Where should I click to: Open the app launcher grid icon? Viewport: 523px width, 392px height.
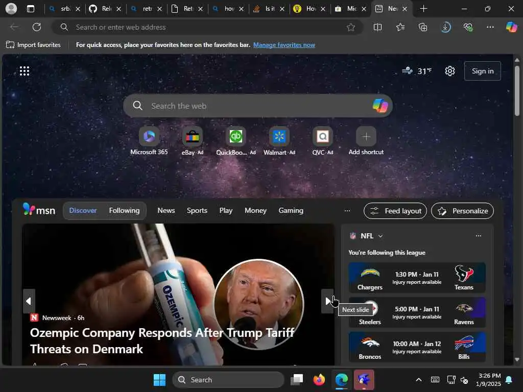point(25,71)
